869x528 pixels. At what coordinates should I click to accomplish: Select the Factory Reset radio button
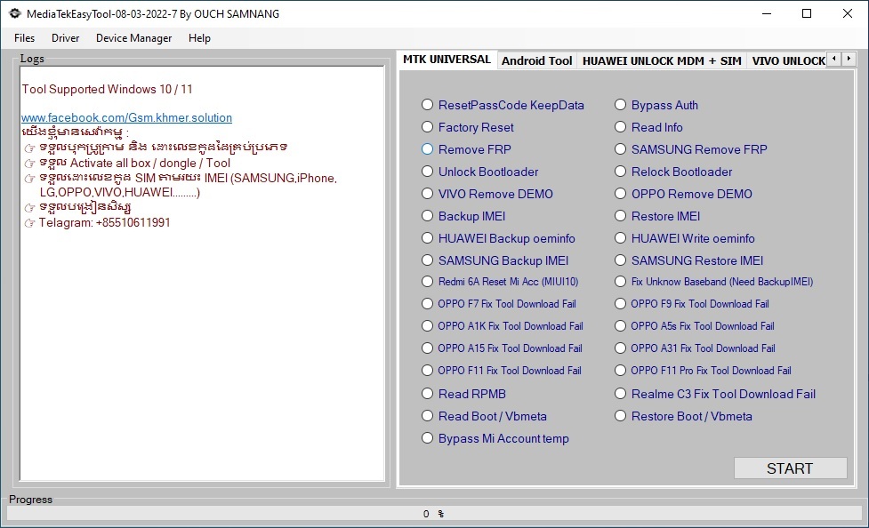(x=427, y=127)
